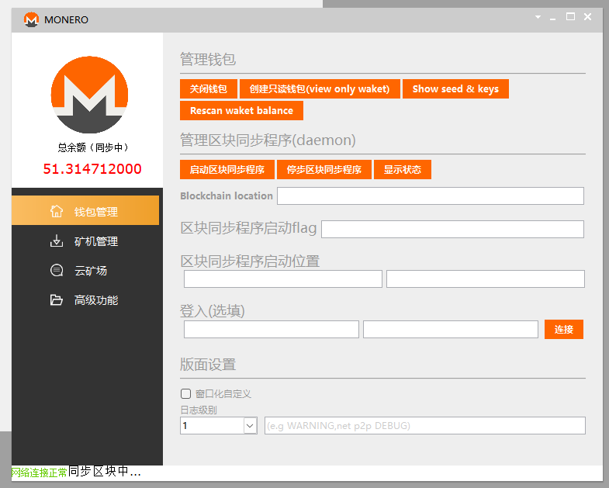
Task: Click the small Monero logo in title bar
Action: (31, 19)
